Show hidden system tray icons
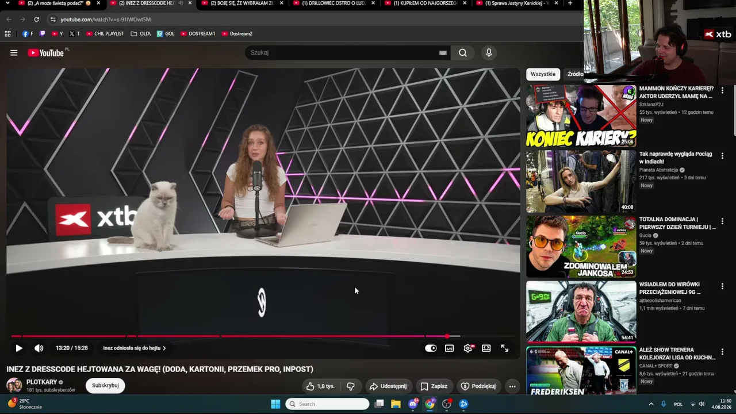The width and height of the screenshot is (736, 414). [651, 404]
